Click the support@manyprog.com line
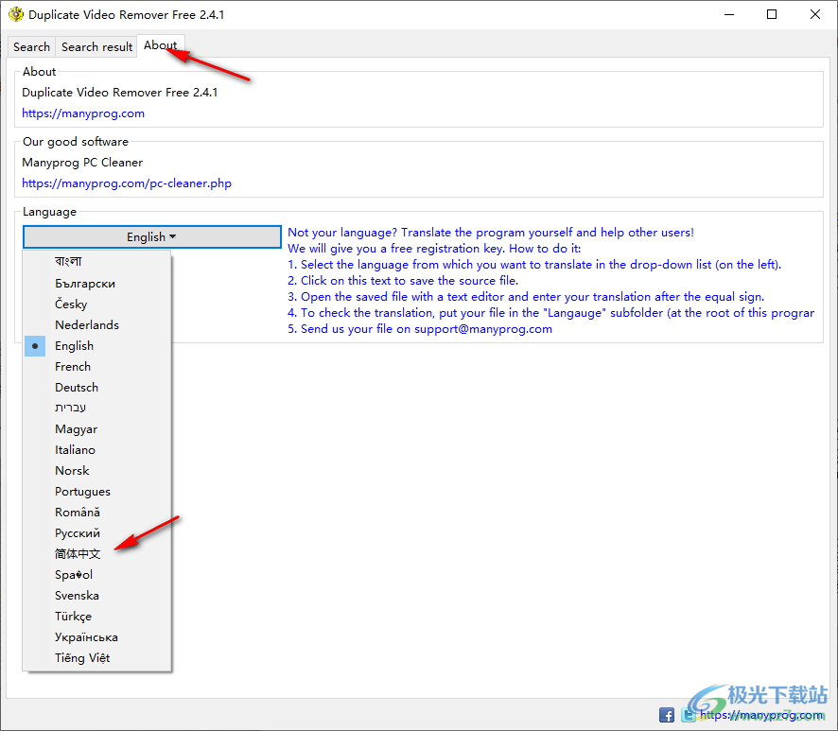This screenshot has height=731, width=838. click(420, 329)
